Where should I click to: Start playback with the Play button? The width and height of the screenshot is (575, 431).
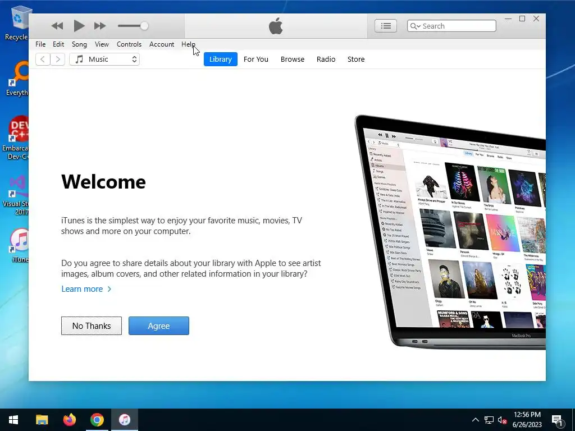coord(79,26)
